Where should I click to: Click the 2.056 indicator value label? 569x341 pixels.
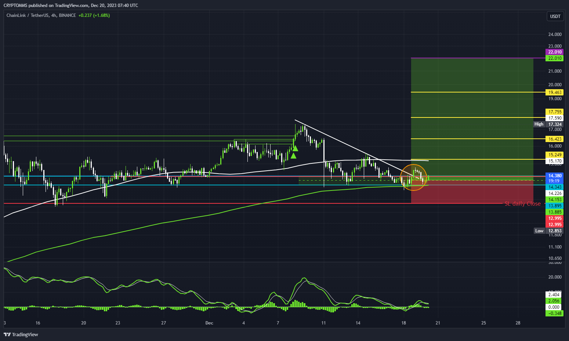tap(554, 301)
